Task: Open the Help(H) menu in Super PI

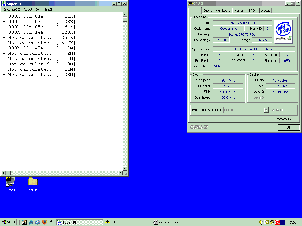Action: coord(49,9)
